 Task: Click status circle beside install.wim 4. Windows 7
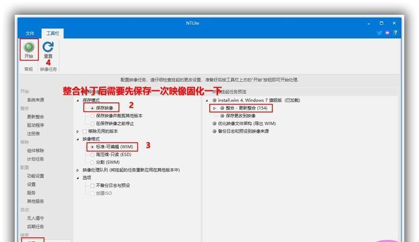pos(214,100)
